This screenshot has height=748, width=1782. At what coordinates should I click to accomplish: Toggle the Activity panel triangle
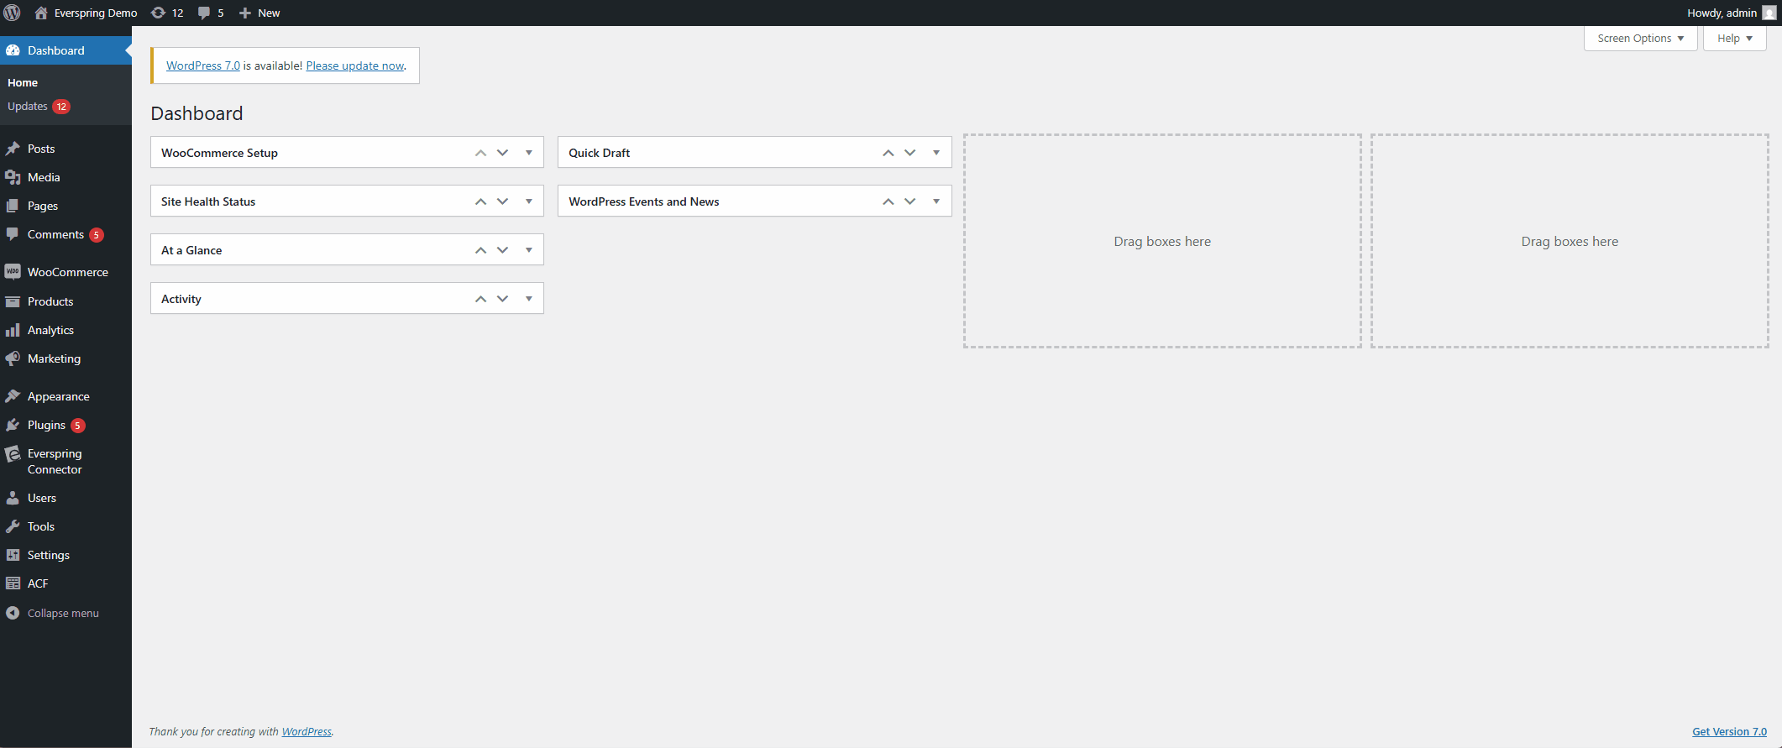(x=529, y=299)
